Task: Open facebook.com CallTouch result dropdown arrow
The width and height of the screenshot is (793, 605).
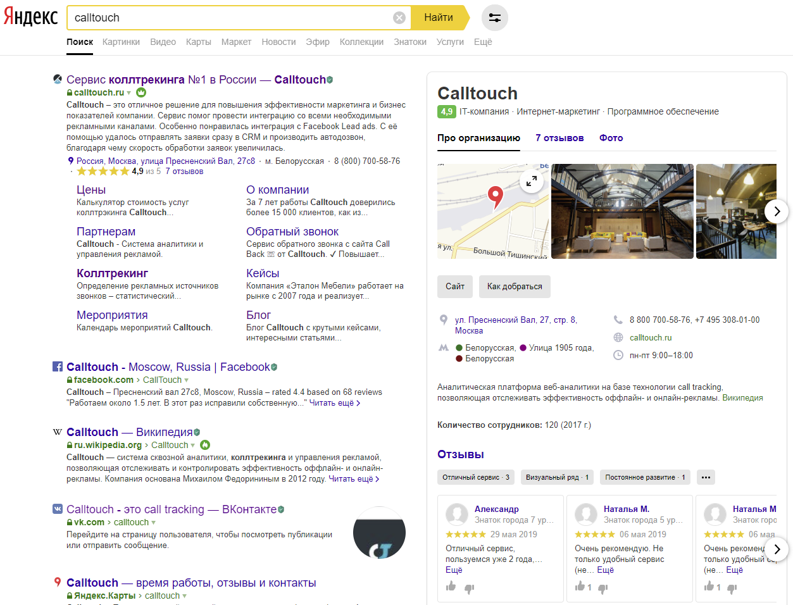Action: 186,380
